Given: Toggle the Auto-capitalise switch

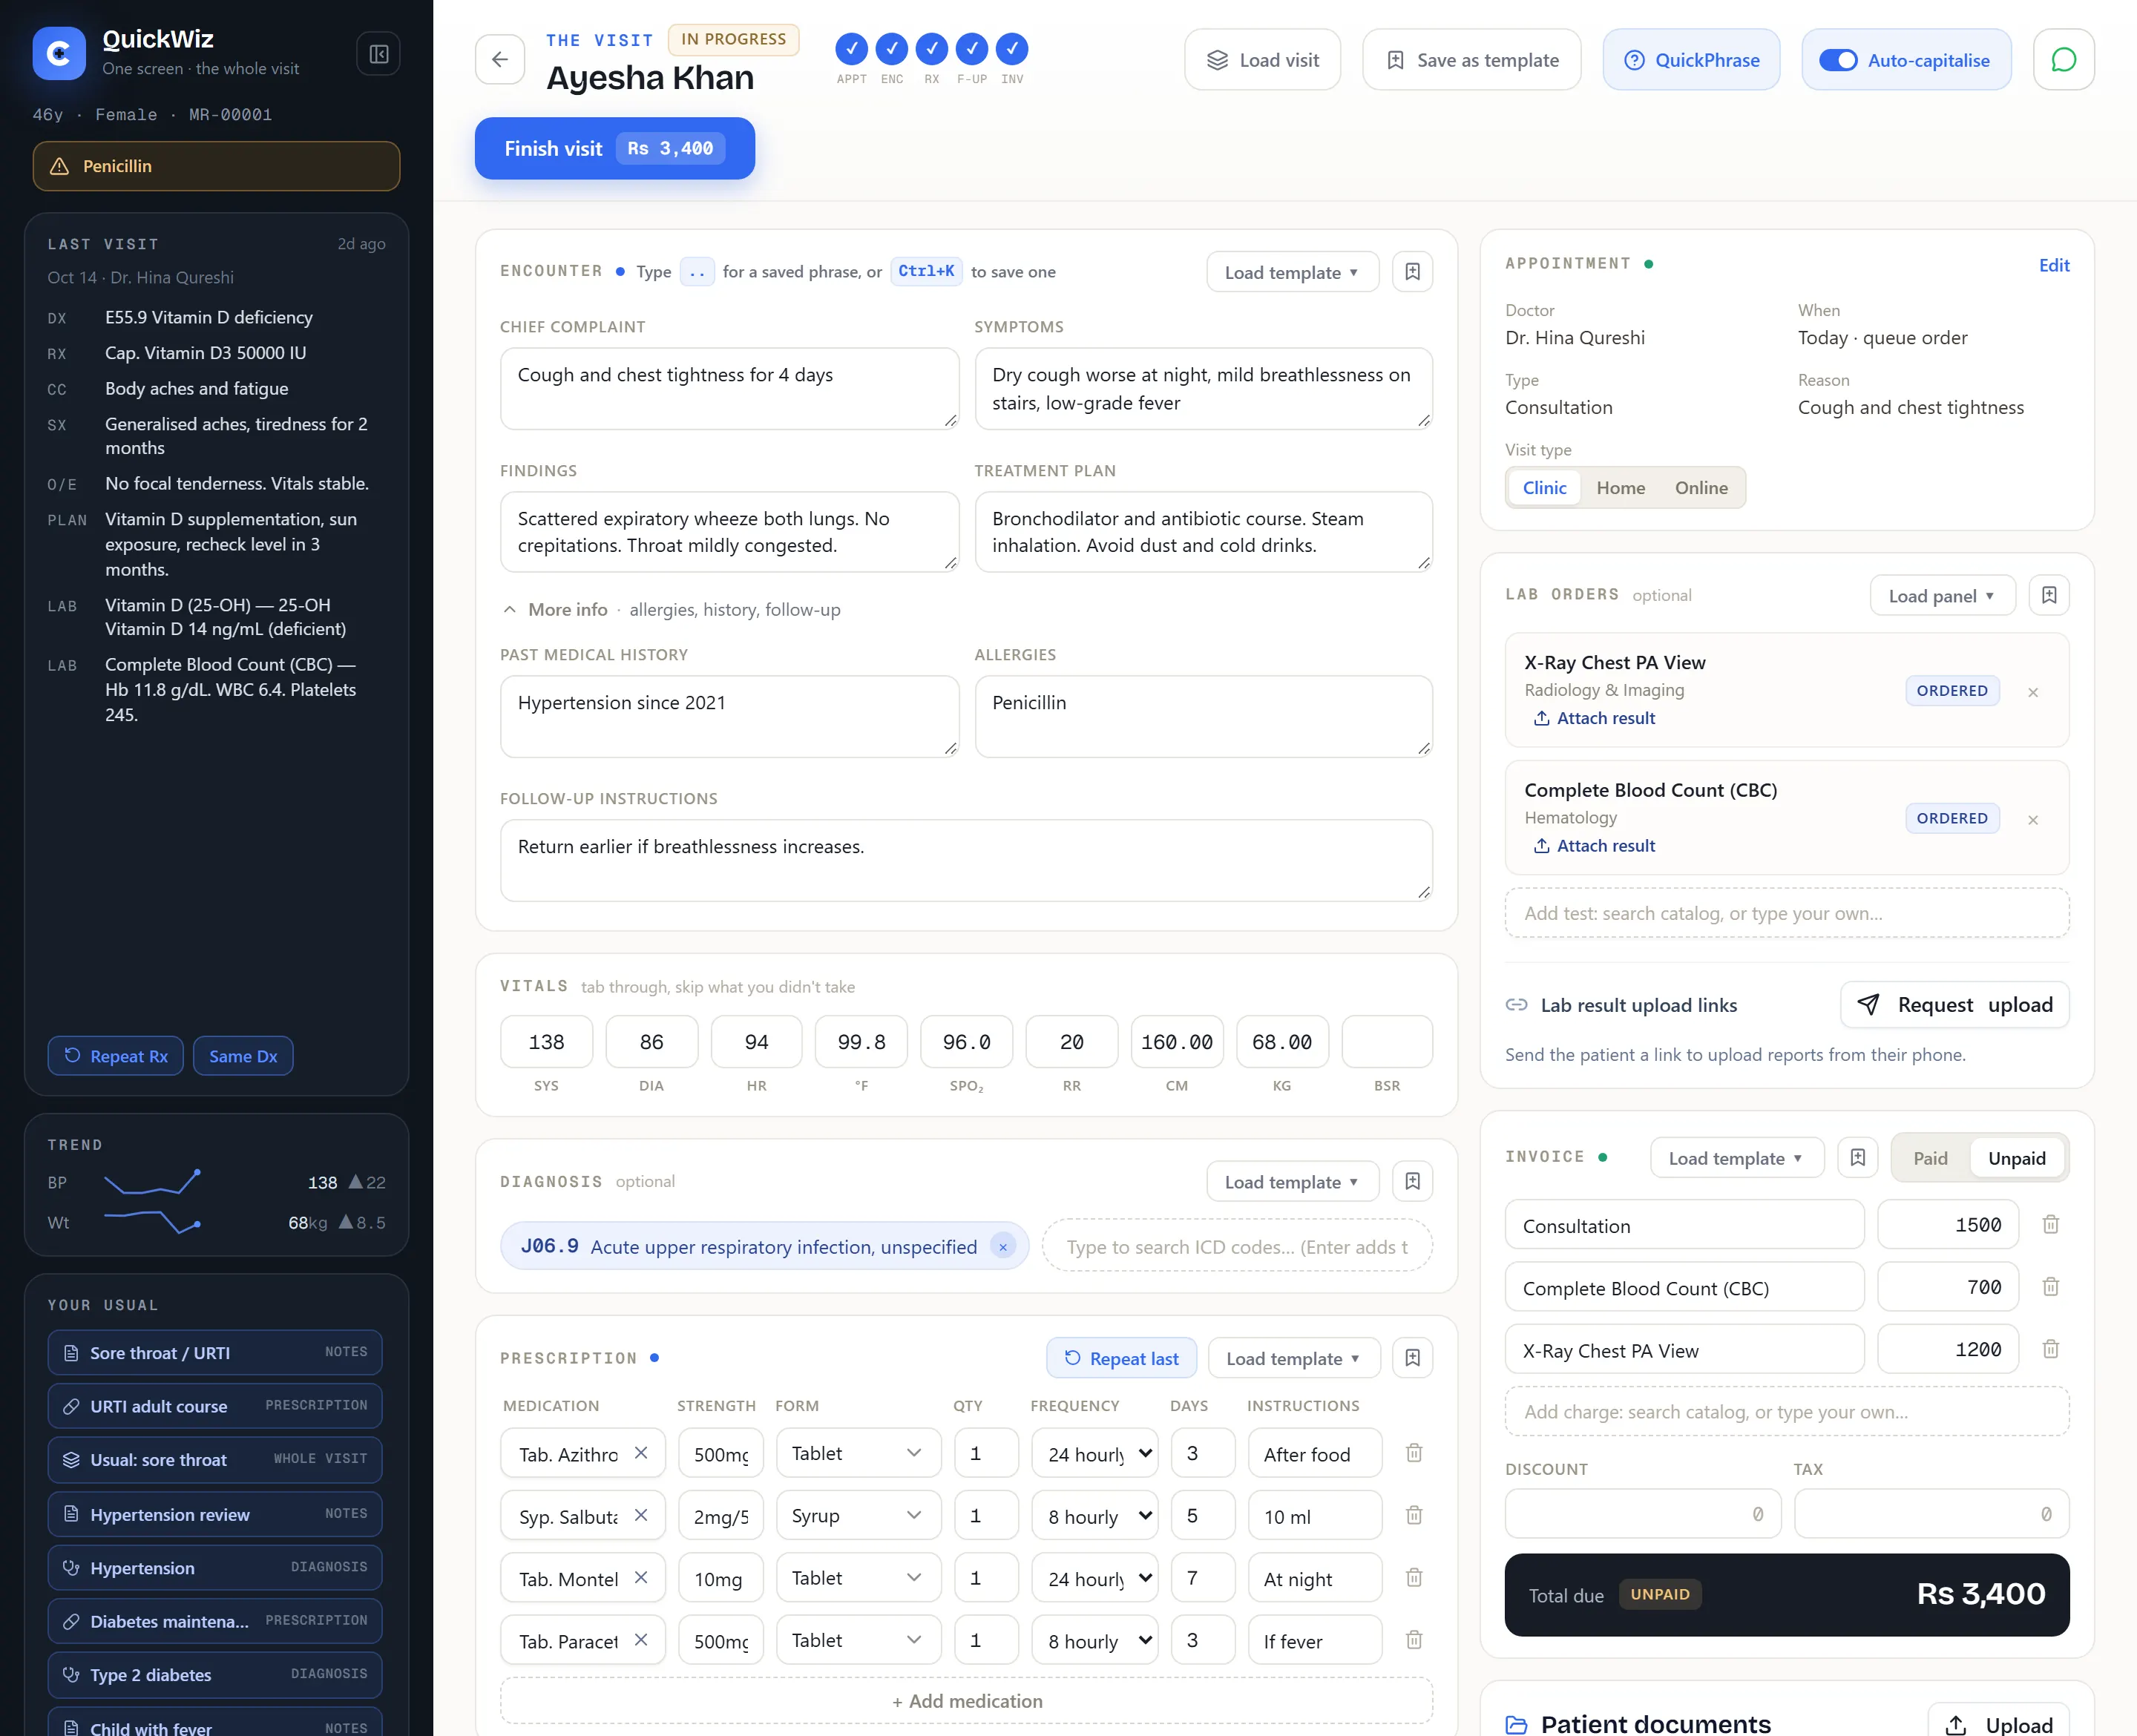Looking at the screenshot, I should tap(1837, 60).
